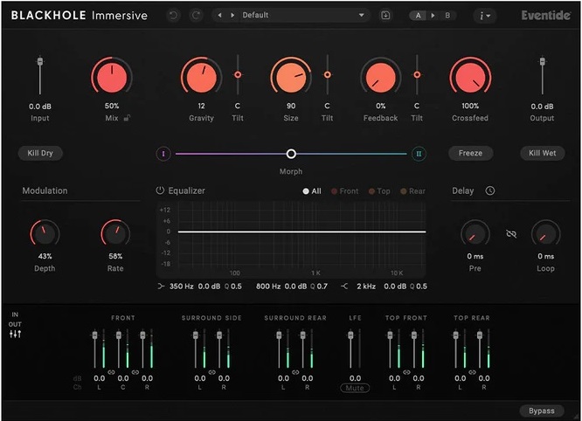Click the Crossfeed knob
The height and width of the screenshot is (421, 582).
click(470, 77)
